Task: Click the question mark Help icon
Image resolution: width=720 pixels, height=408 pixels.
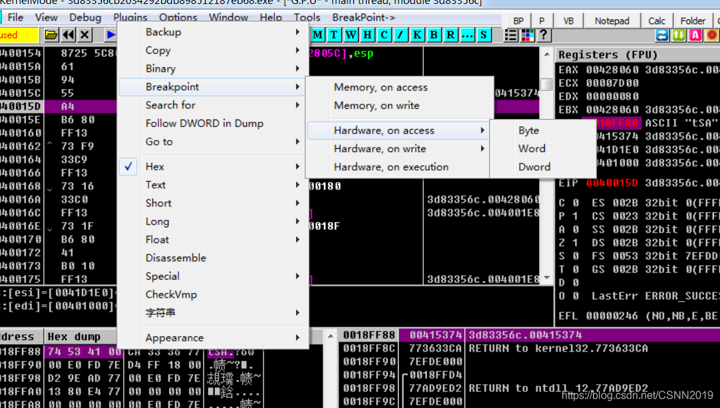Action: tap(544, 35)
